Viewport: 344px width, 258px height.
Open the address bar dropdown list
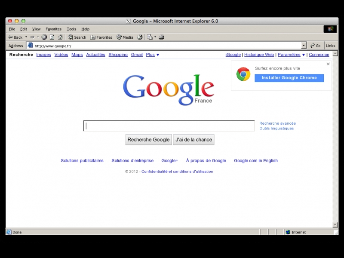point(304,46)
